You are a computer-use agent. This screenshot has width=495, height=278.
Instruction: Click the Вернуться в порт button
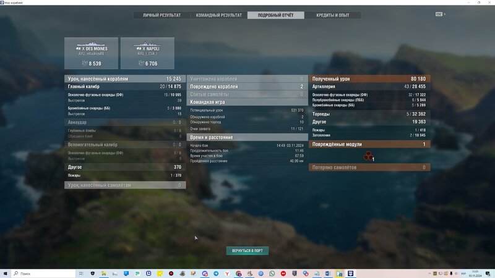pos(247,251)
